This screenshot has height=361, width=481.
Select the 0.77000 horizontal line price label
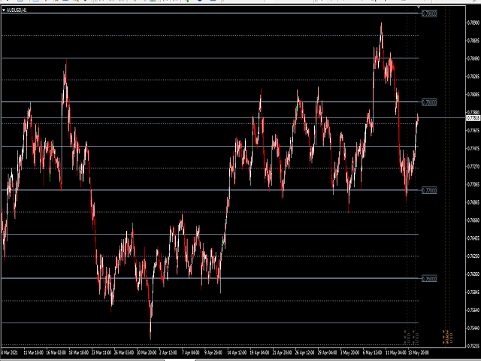pyautogui.click(x=429, y=190)
